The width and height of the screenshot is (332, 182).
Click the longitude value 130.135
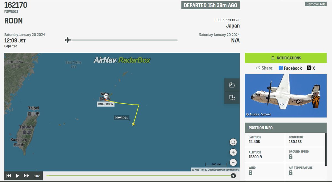tap(295, 142)
